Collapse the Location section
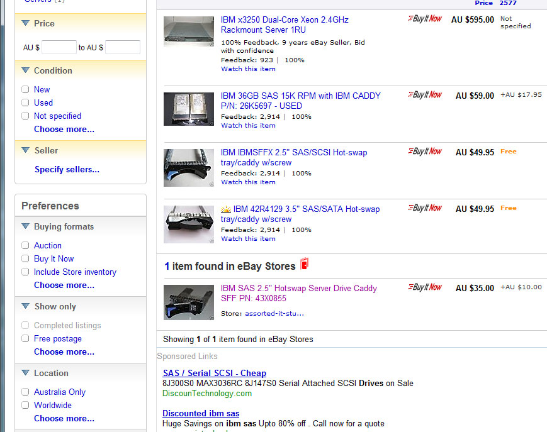This screenshot has height=432, width=547. click(25, 373)
